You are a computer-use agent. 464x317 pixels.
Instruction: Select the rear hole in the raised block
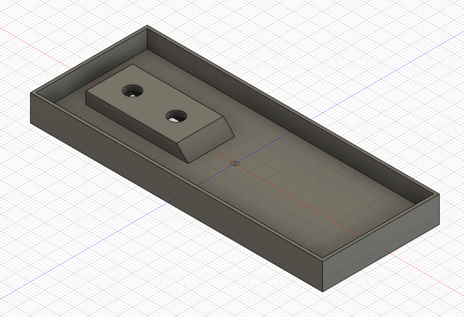[x=132, y=90]
